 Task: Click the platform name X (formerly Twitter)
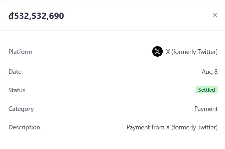point(192,52)
